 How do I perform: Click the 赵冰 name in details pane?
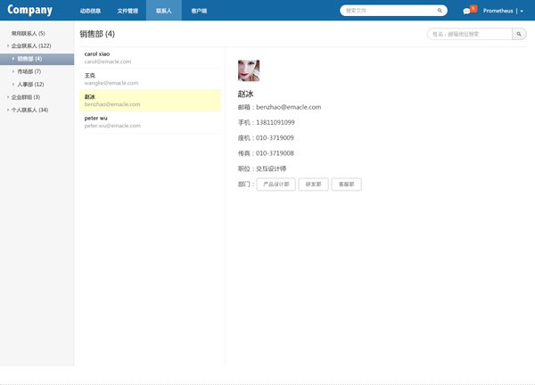click(246, 94)
